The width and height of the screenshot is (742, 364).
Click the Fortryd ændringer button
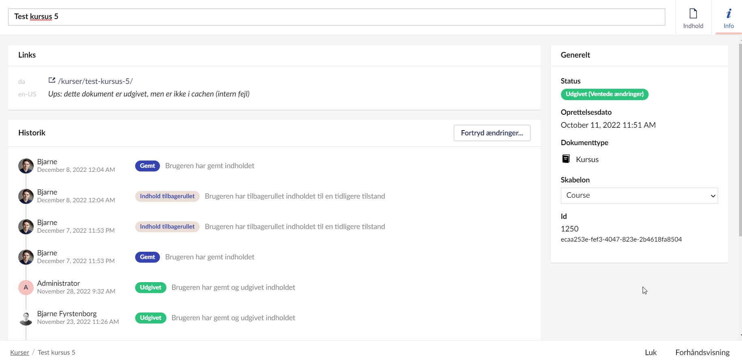[x=492, y=133]
